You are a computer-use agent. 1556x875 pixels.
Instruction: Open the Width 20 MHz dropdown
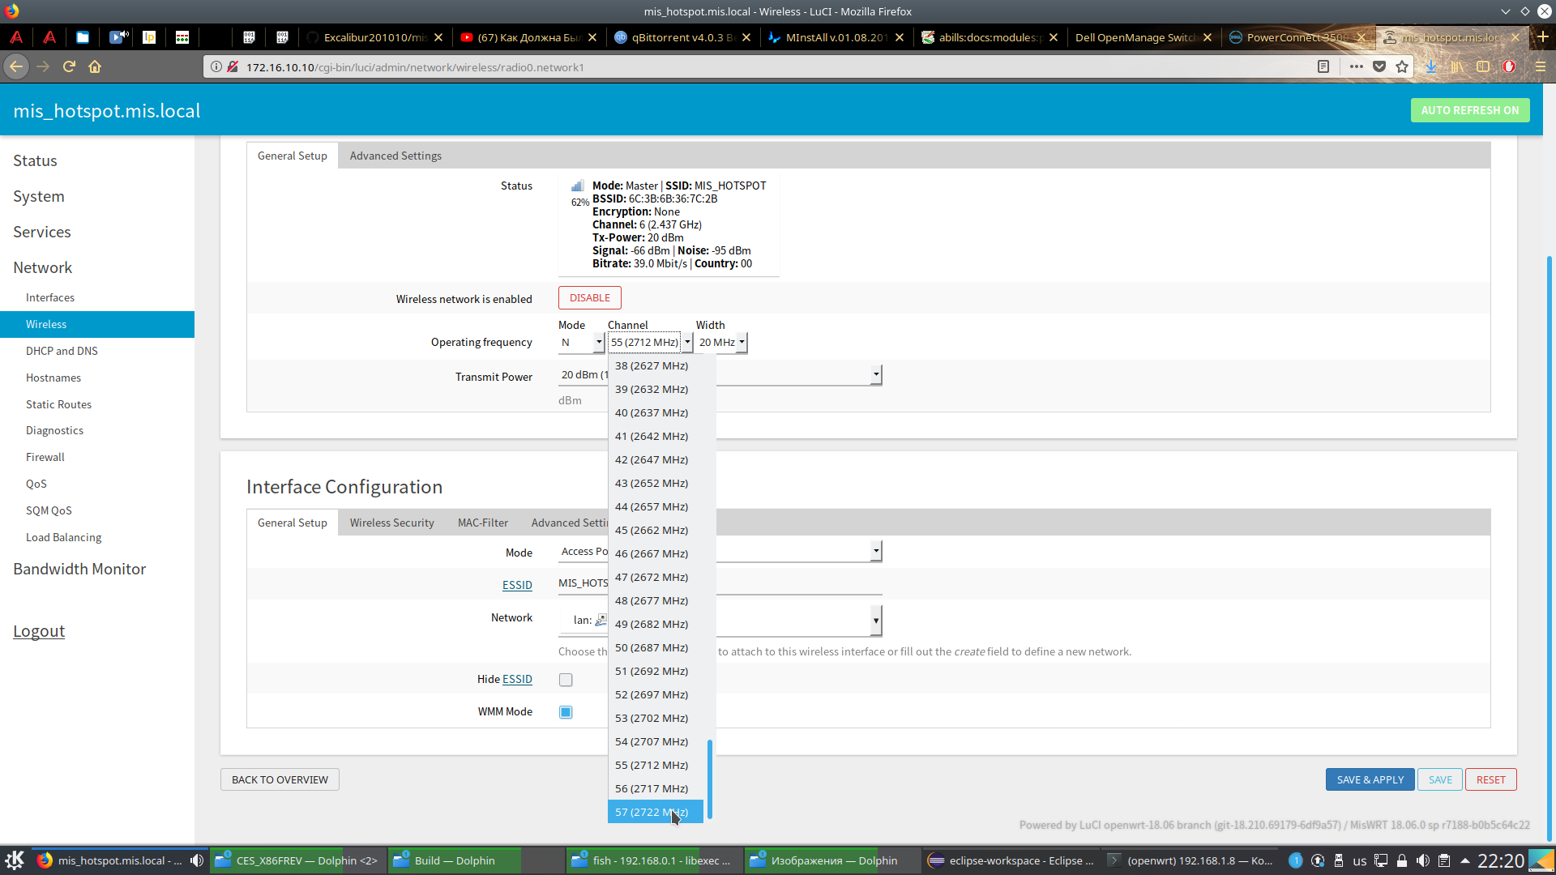click(722, 343)
